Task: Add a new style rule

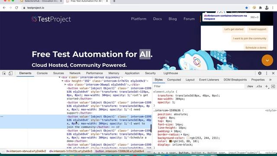Action: [267, 86]
